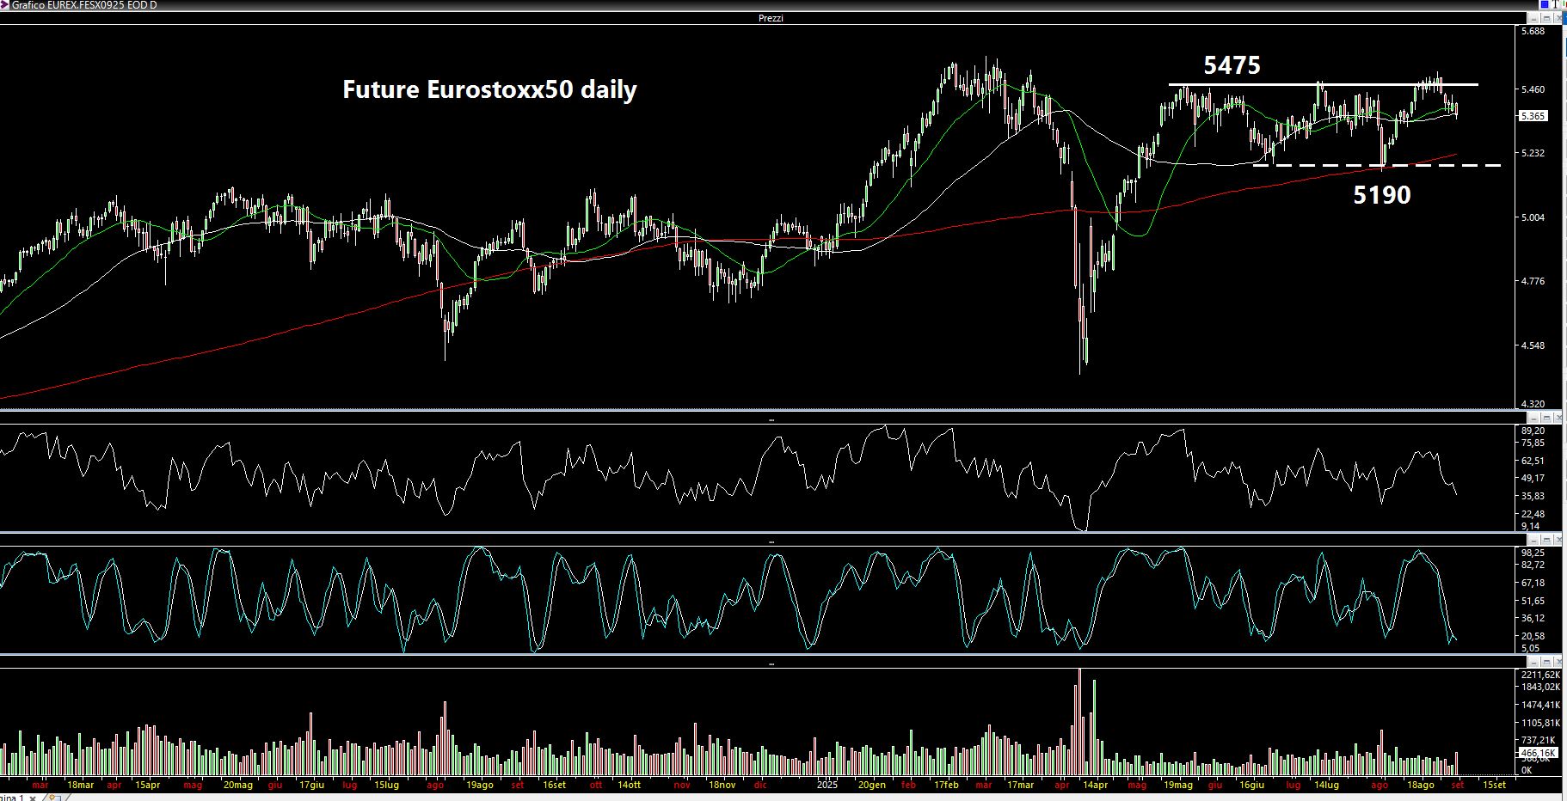Click the 16giu date label
The image size is (1567, 801).
point(1252,785)
